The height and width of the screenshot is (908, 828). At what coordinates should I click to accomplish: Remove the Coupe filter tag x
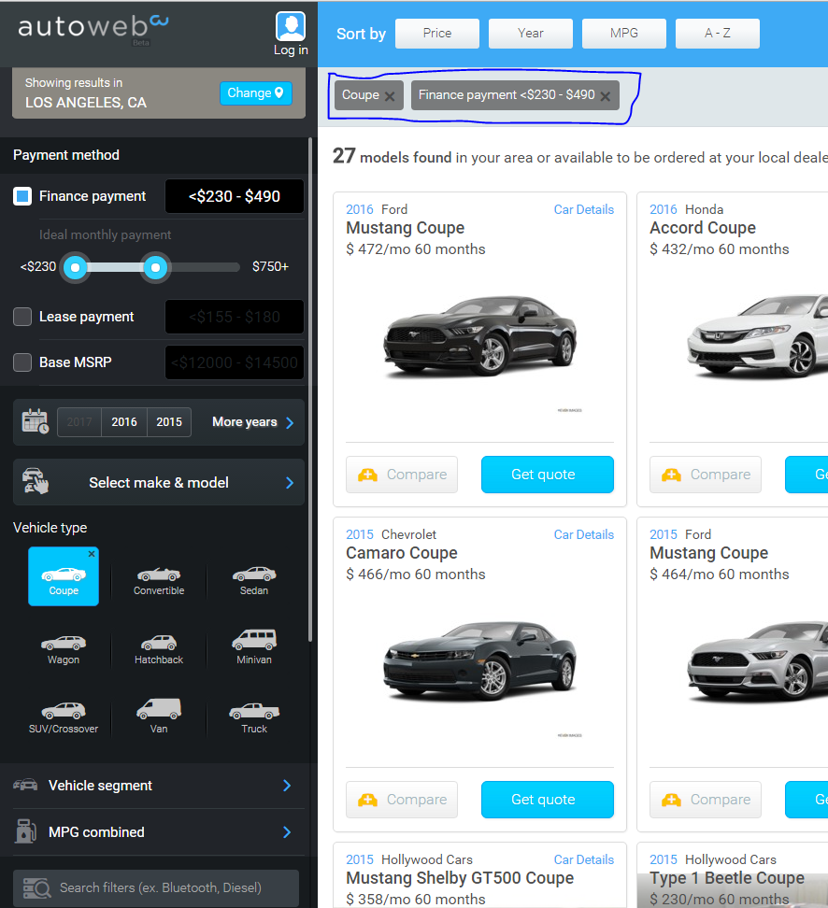tap(390, 96)
